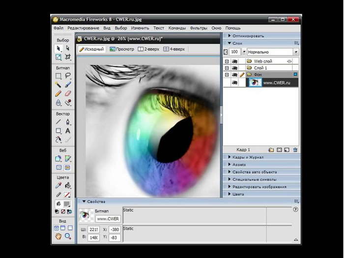
Task: Select the Rubber Stamp tool
Action: coord(68,102)
